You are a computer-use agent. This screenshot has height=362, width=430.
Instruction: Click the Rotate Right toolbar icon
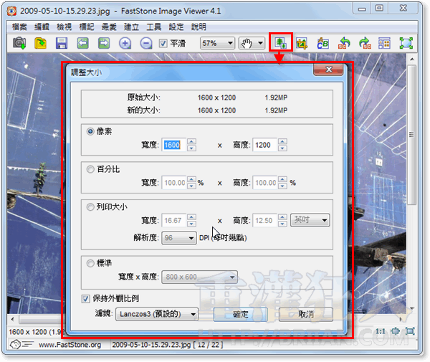click(364, 43)
